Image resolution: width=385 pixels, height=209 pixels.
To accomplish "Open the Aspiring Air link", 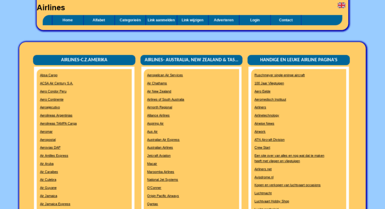I will click(x=155, y=124).
